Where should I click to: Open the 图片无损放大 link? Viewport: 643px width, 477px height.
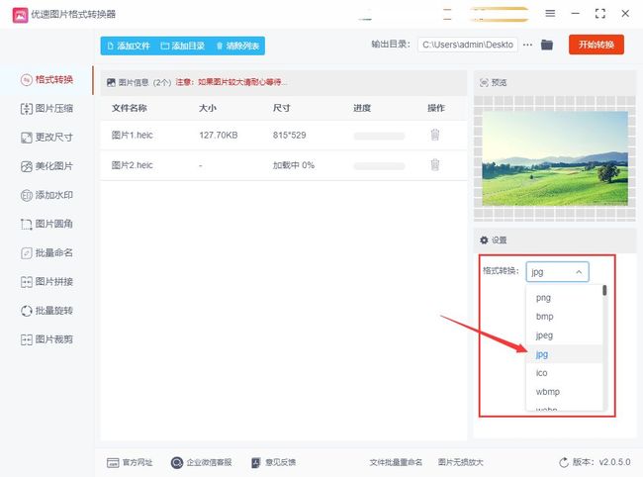pyautogui.click(x=461, y=462)
